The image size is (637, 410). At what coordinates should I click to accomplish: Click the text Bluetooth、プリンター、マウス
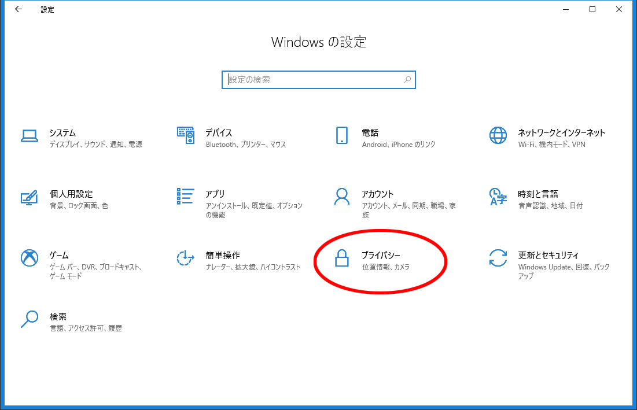[246, 145]
